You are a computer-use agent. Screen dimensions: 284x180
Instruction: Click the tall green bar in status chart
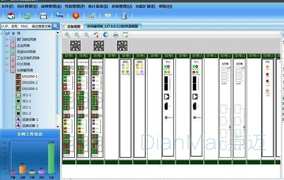[51, 157]
